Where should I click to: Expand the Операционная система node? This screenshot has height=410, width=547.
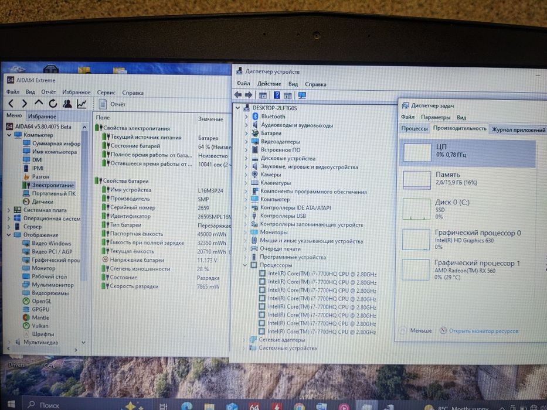pyautogui.click(x=9, y=218)
